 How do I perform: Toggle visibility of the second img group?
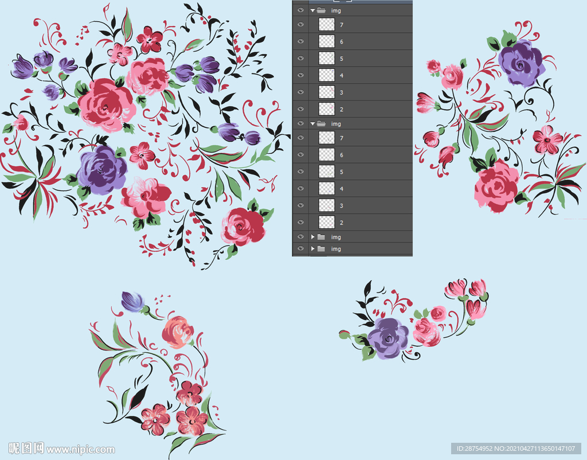click(x=300, y=124)
